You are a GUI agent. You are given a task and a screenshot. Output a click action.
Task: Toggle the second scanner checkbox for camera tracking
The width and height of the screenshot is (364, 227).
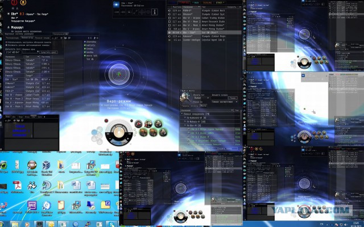(6, 45)
